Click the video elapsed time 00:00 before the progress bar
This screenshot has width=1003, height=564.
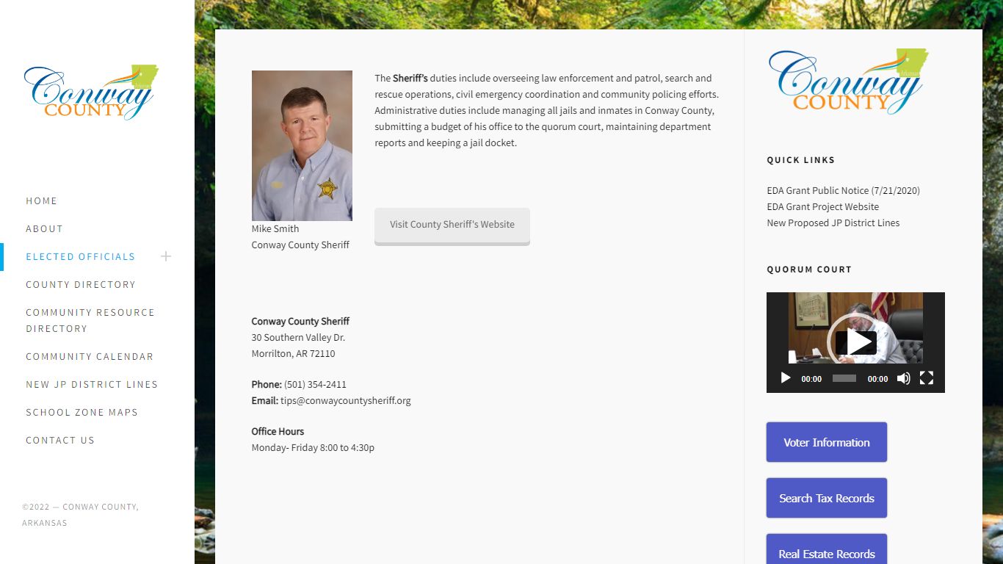pyautogui.click(x=811, y=379)
